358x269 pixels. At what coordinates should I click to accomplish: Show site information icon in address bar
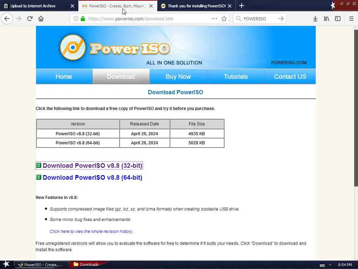tap(76, 19)
